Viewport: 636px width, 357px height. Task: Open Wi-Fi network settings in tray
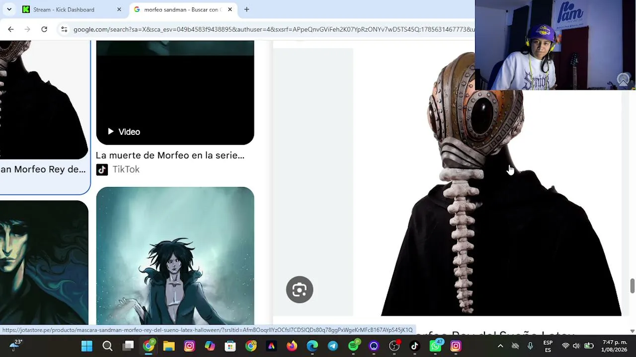coord(565,346)
